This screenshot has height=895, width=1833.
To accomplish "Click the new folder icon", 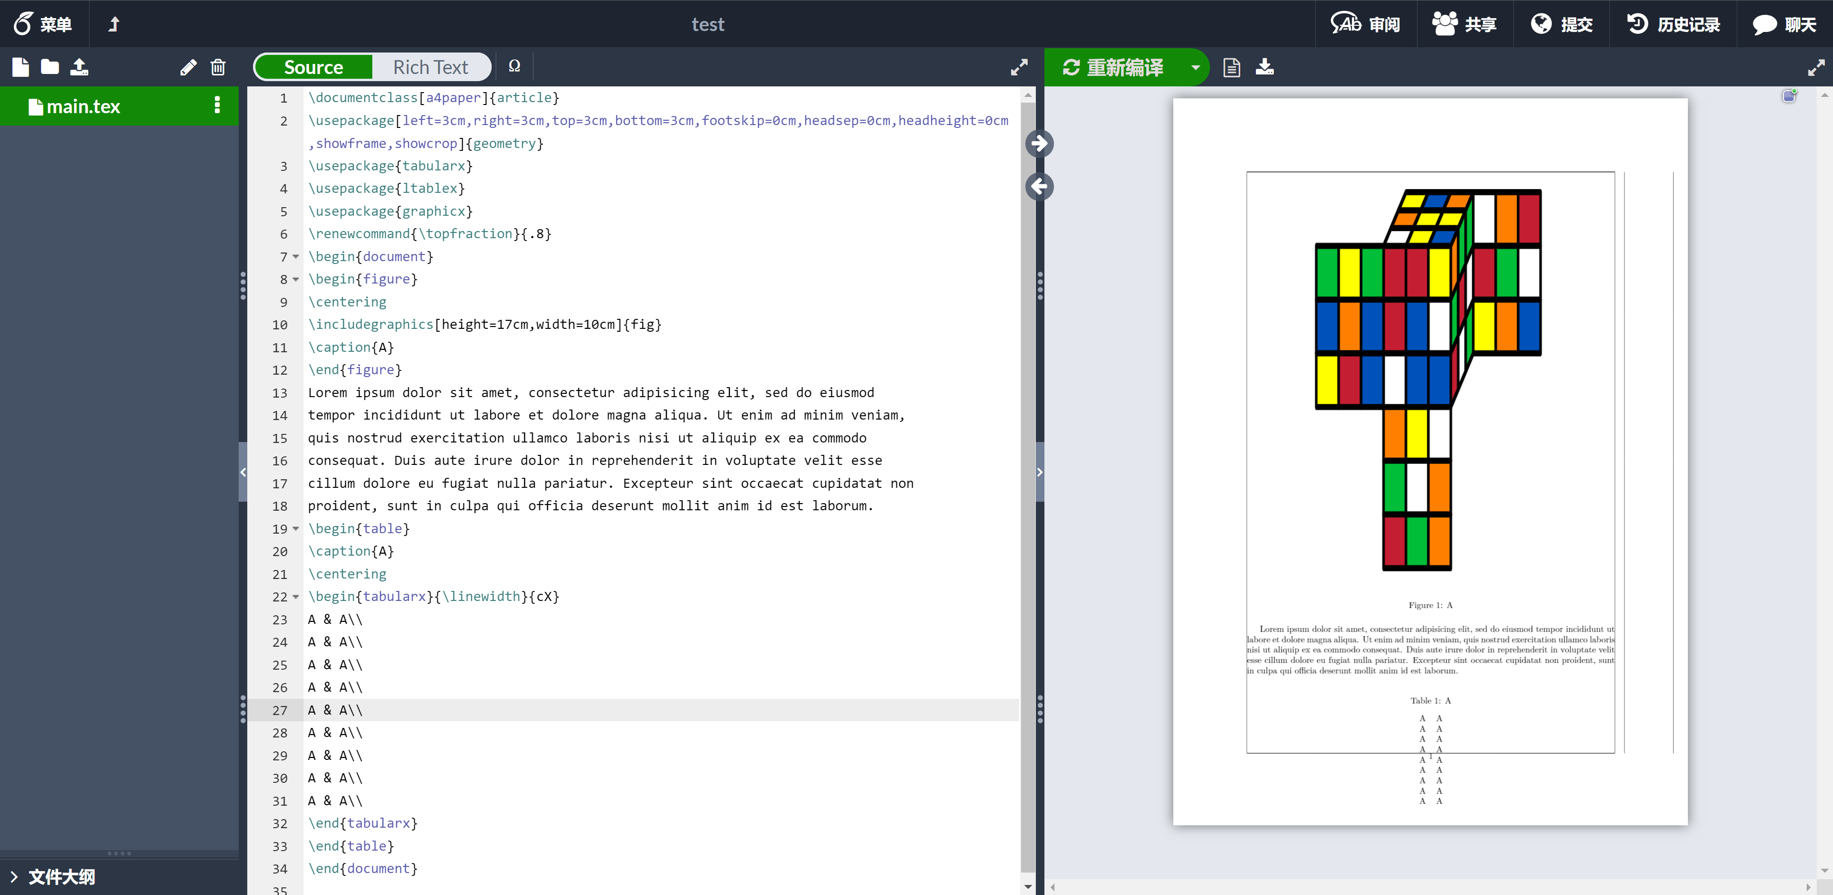I will coord(50,67).
